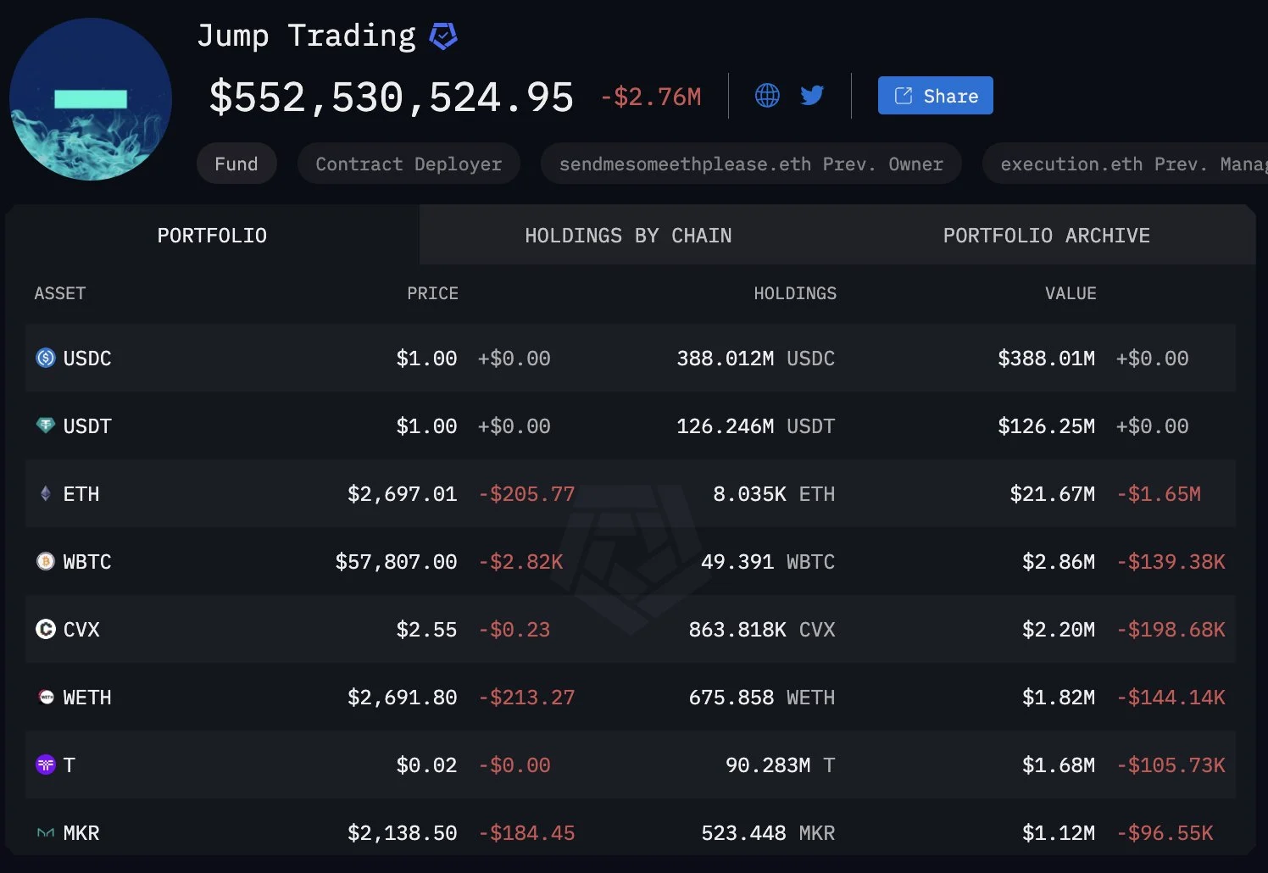The height and width of the screenshot is (873, 1268).
Task: Click the USDT token icon
Action: tap(46, 425)
